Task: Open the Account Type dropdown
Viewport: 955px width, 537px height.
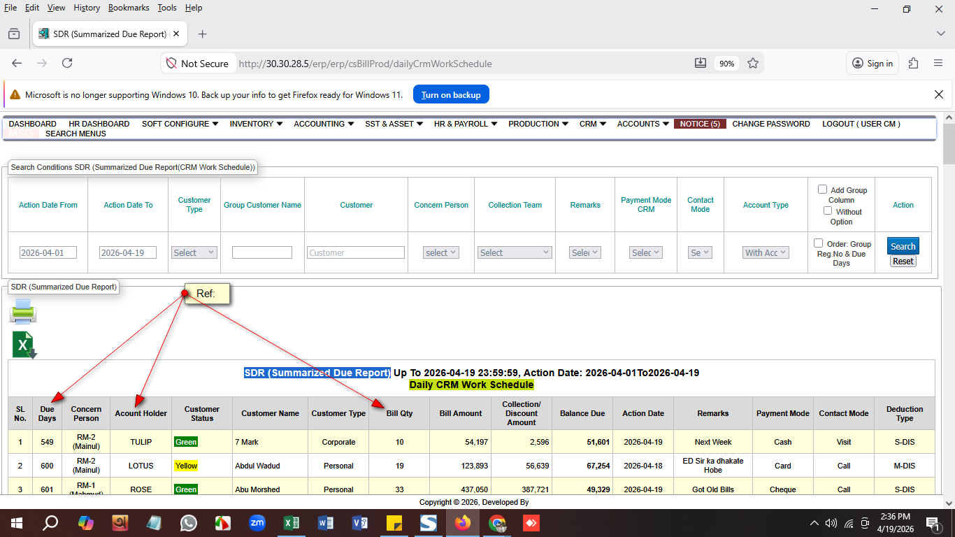Action: click(x=766, y=252)
